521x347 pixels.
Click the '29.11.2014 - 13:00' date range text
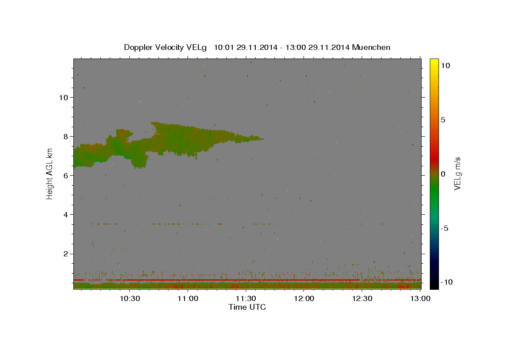[x=271, y=47]
